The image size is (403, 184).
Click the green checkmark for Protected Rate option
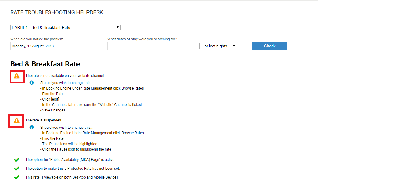(x=17, y=169)
